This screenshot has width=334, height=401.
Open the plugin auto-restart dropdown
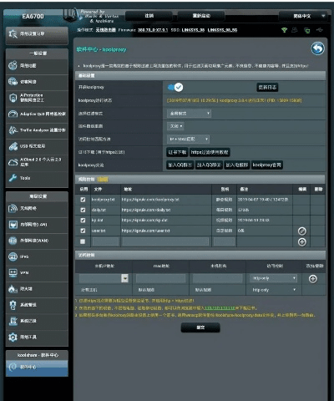175,126
